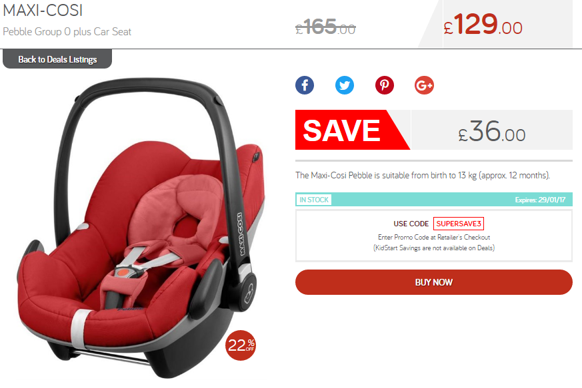Click the £36.00 savings amount

[x=492, y=132]
